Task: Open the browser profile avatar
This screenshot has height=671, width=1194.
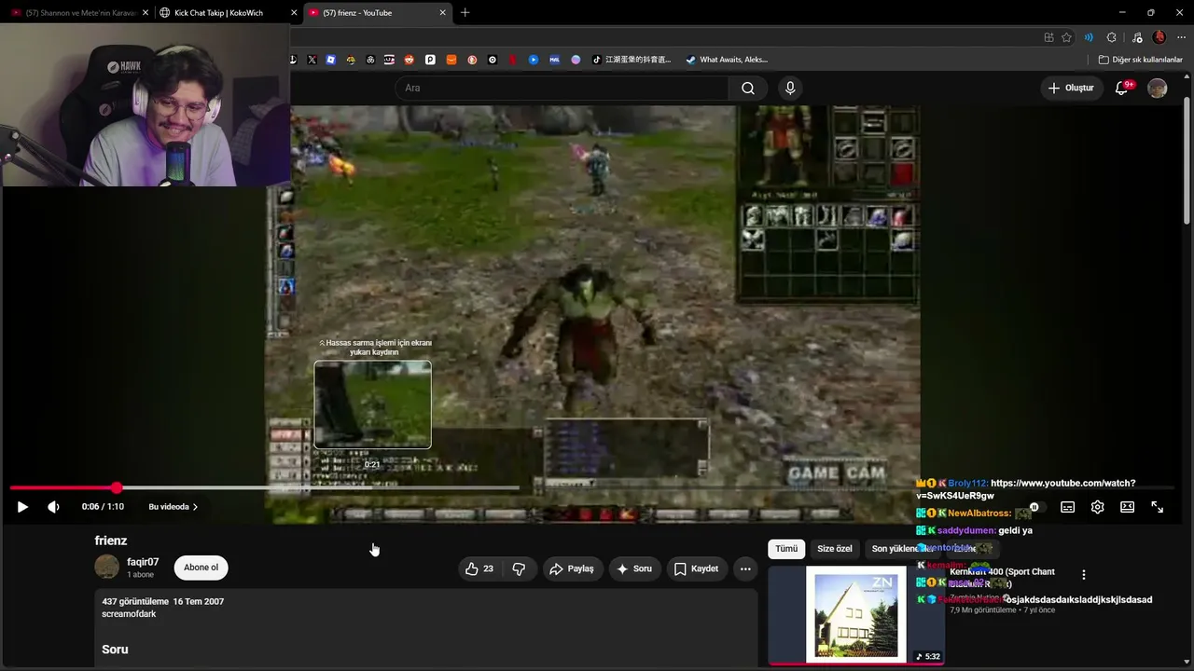Action: pyautogui.click(x=1159, y=37)
